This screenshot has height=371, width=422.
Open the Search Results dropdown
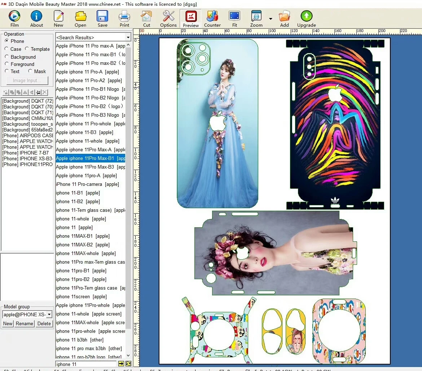click(x=128, y=37)
